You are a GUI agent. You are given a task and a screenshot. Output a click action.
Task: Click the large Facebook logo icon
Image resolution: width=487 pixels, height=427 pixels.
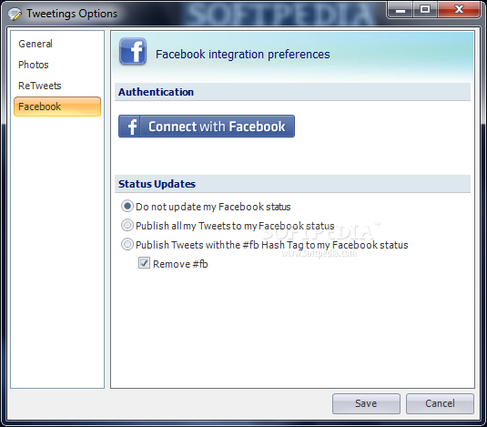(133, 52)
